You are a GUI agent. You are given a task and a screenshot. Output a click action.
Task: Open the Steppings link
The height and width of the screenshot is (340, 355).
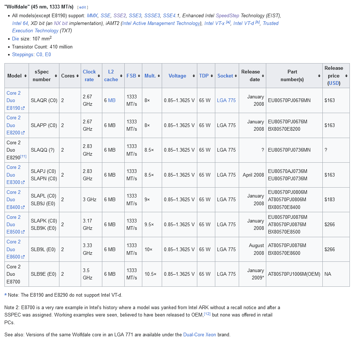pos(32,55)
